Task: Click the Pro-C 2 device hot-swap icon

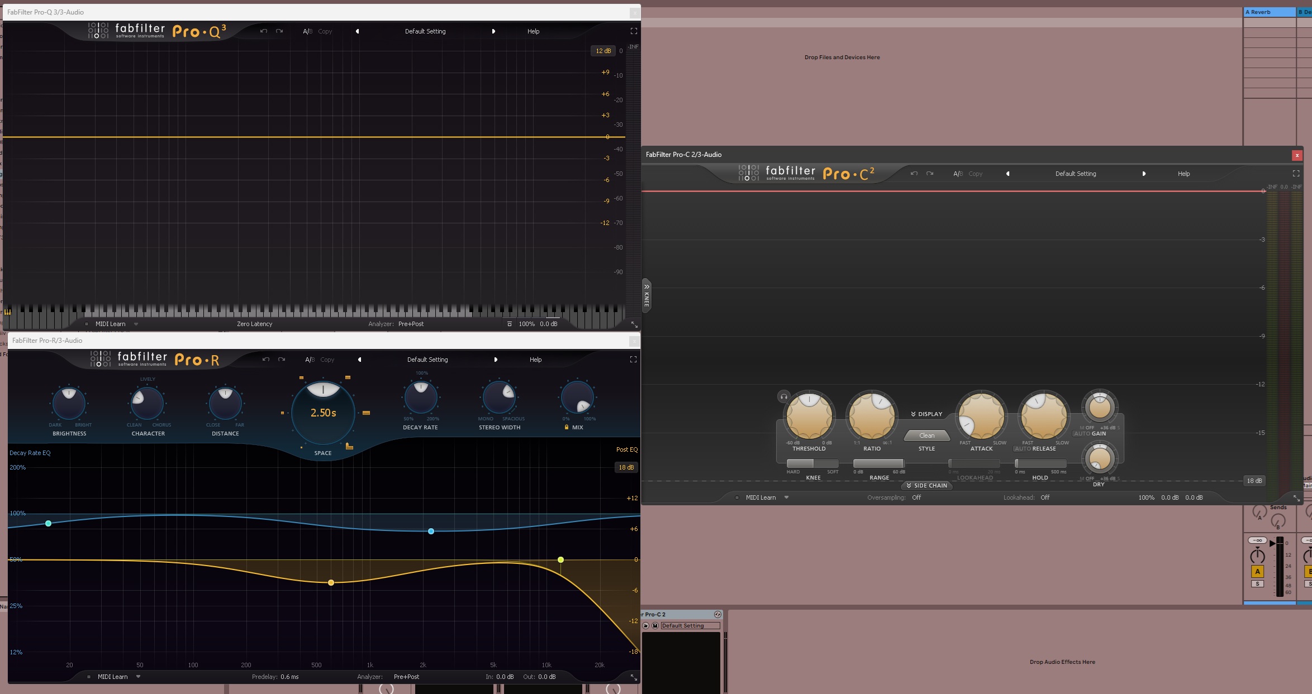Action: click(717, 614)
